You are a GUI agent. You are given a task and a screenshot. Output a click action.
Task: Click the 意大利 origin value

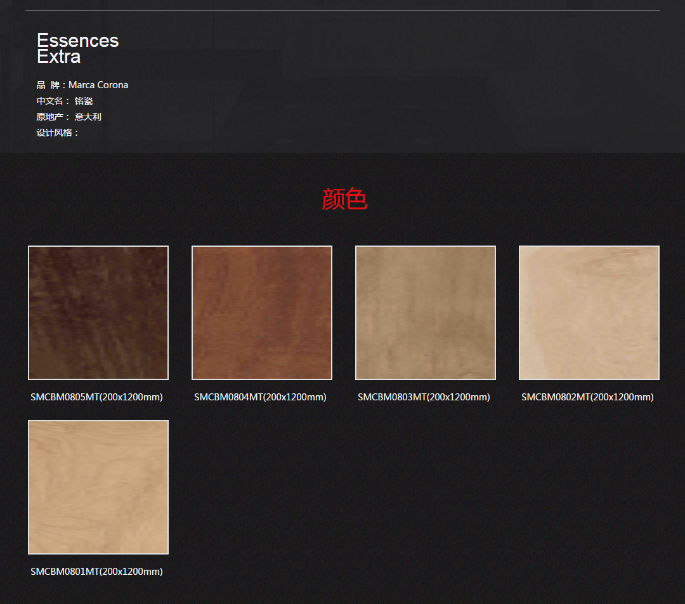coord(88,117)
